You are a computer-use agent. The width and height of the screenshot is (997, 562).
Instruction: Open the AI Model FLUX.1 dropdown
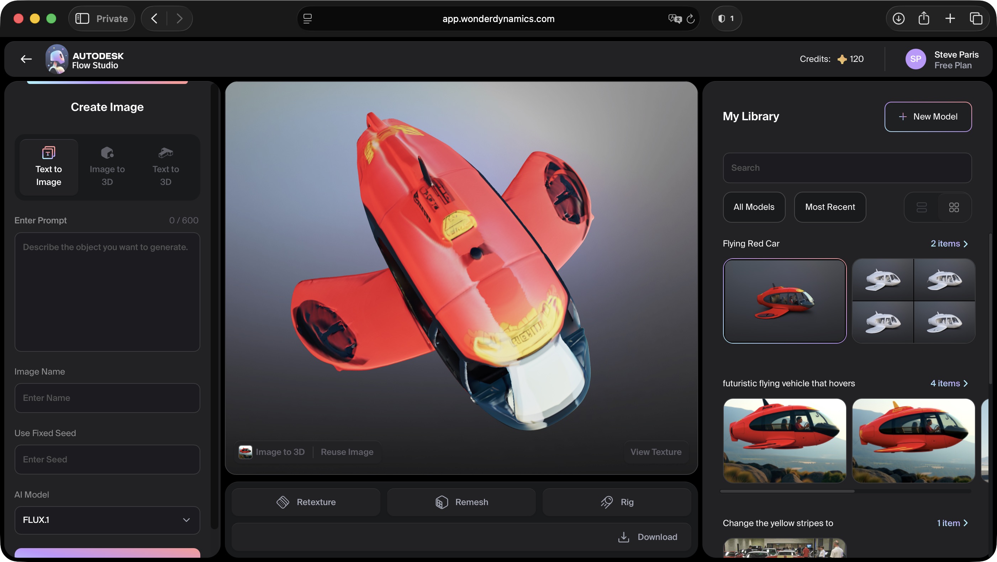[107, 520]
